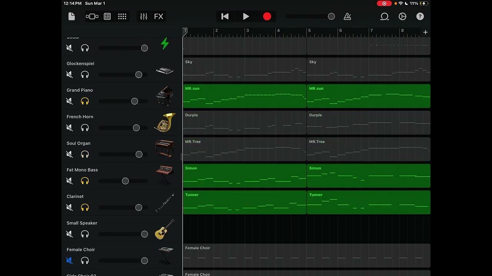
Task: Select the Clarinet instrument icon
Action: pyautogui.click(x=165, y=202)
